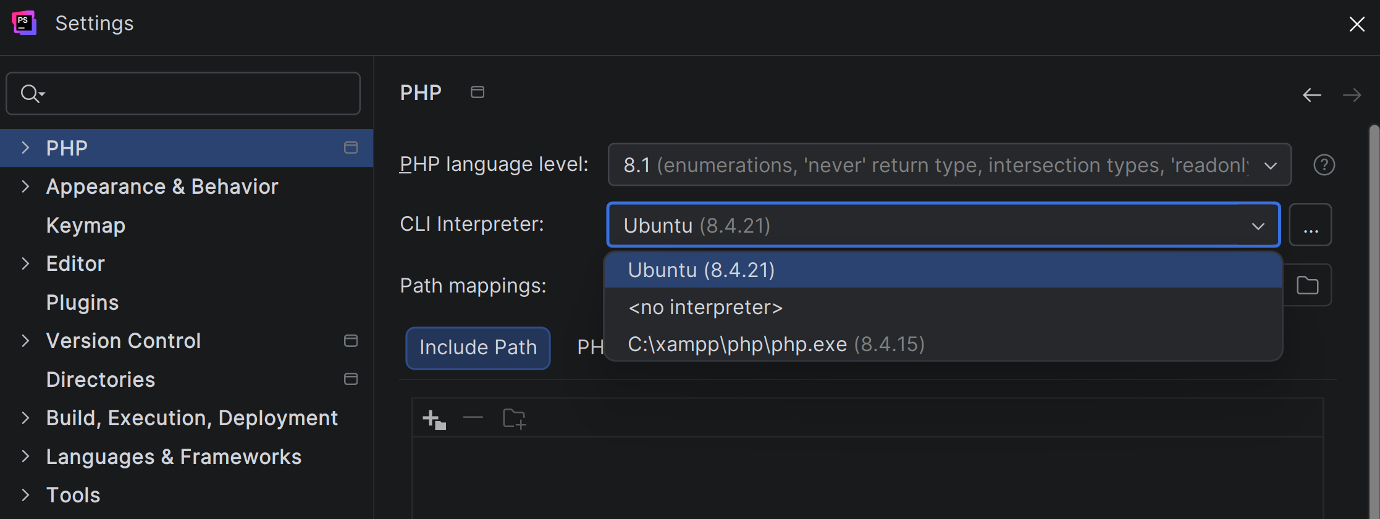Go forward with the right arrow
This screenshot has width=1380, height=519.
click(x=1352, y=95)
